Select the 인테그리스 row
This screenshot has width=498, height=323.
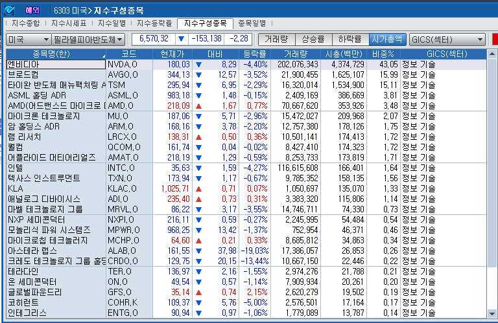click(x=246, y=313)
